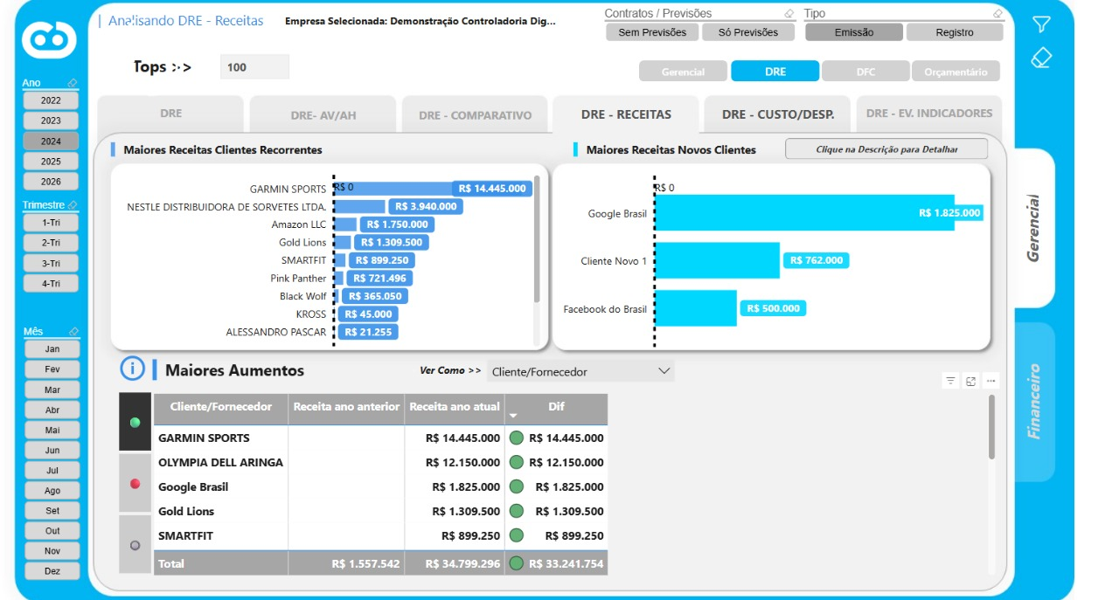
Task: Go to the DFC navigation button
Action: pyautogui.click(x=865, y=72)
